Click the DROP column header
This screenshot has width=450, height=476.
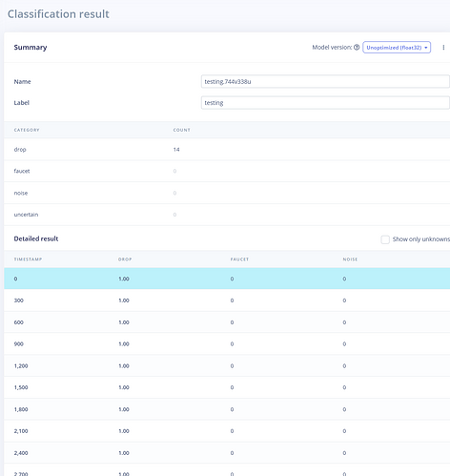pos(125,259)
